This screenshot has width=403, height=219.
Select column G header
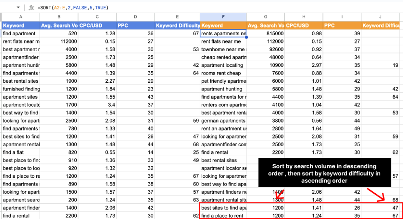[265, 17]
